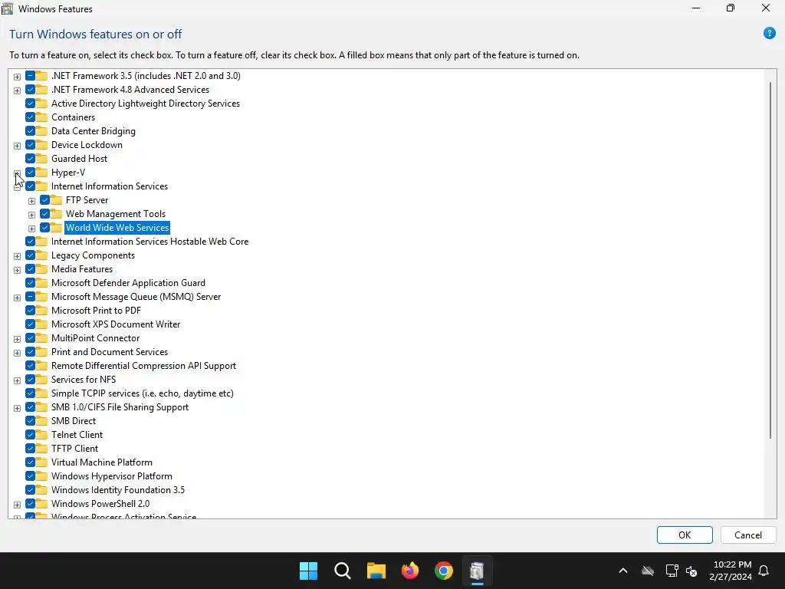Click the Guarded Host folder icon
The image size is (785, 589).
pyautogui.click(x=41, y=159)
